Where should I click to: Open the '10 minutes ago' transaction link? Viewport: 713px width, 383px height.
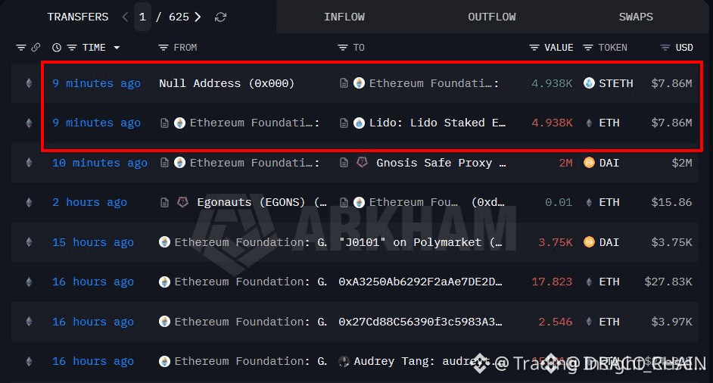100,163
